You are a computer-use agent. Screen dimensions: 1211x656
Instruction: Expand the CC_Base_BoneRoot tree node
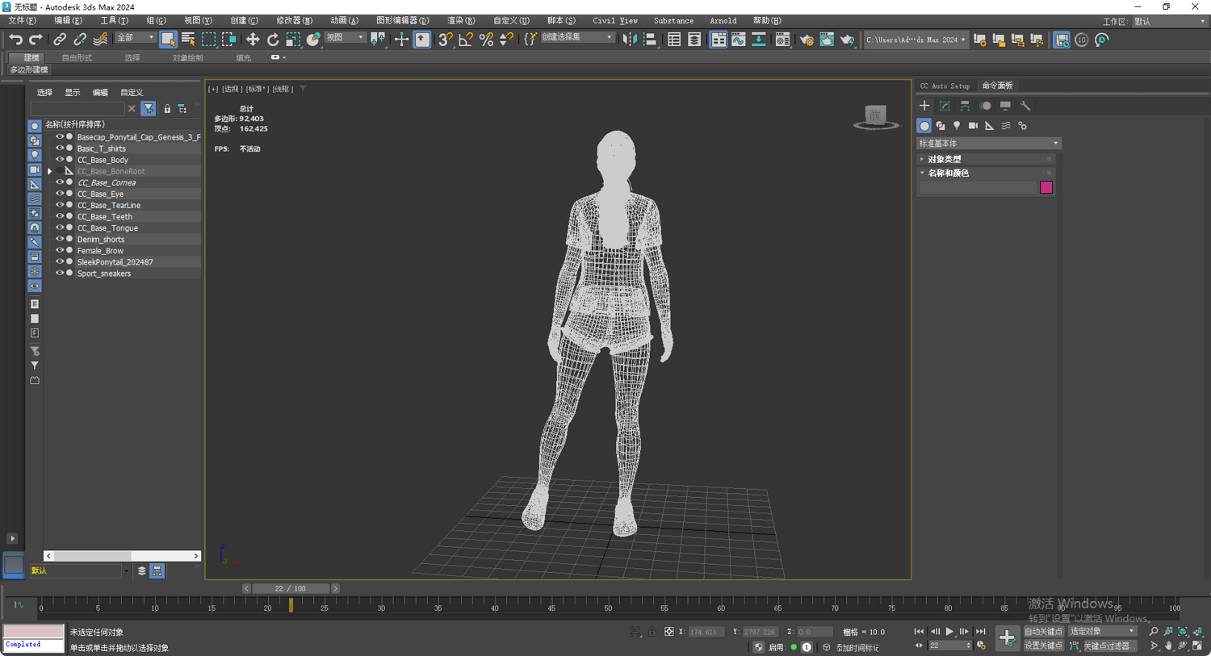(50, 171)
